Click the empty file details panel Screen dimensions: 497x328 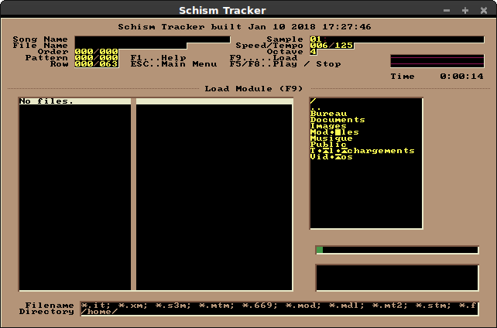[x=214, y=194]
